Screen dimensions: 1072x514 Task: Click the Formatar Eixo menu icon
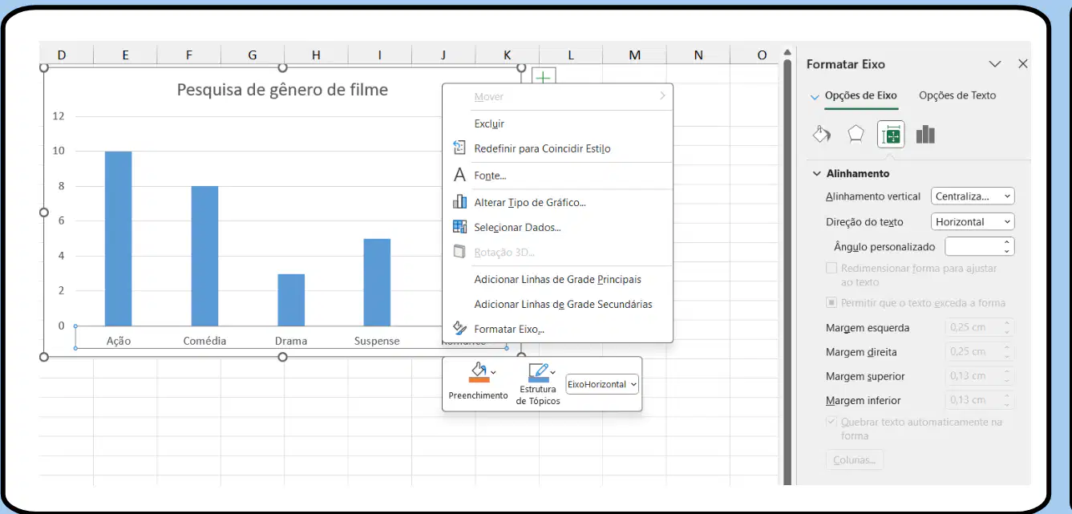click(x=459, y=329)
